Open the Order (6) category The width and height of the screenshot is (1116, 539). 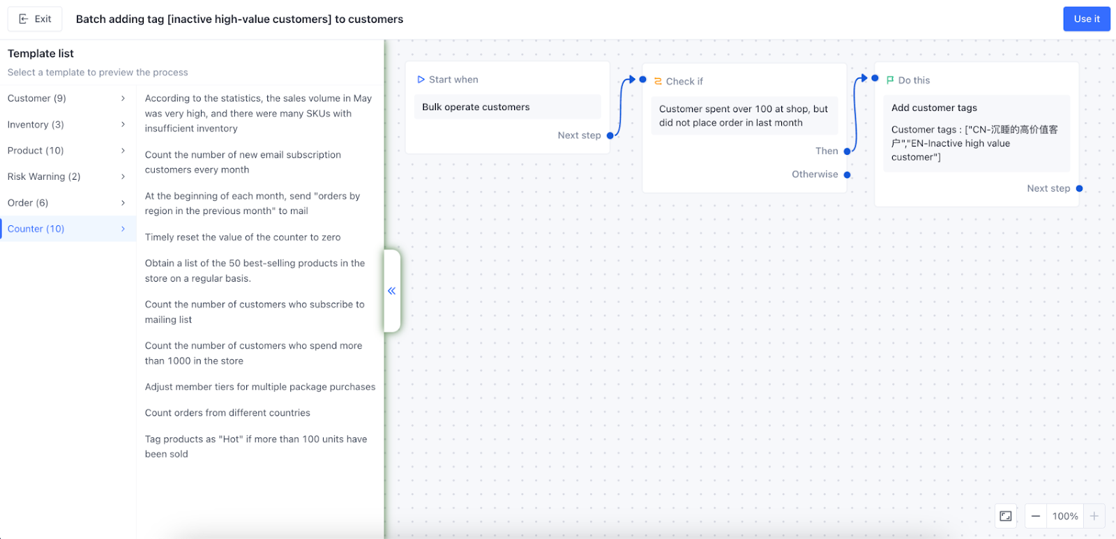coord(28,203)
